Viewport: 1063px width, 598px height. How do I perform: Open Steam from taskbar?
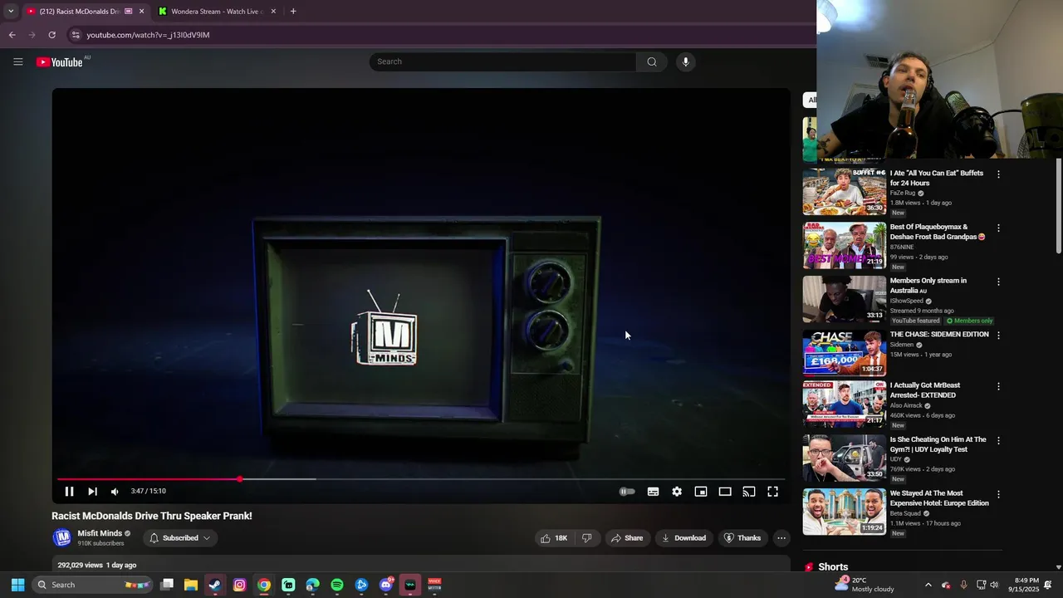pyautogui.click(x=215, y=585)
